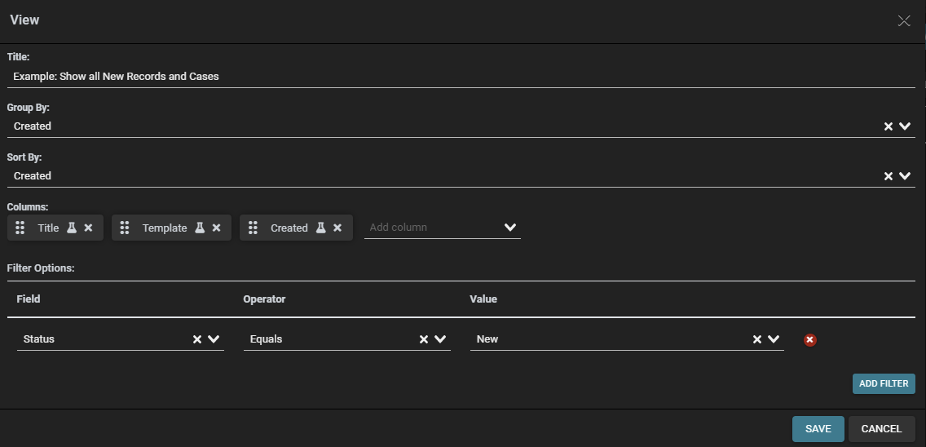The height and width of the screenshot is (447, 926).
Task: Remove the Template column chip
Action: (217, 228)
